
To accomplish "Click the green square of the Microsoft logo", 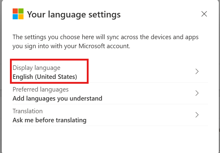I will click(21, 11).
